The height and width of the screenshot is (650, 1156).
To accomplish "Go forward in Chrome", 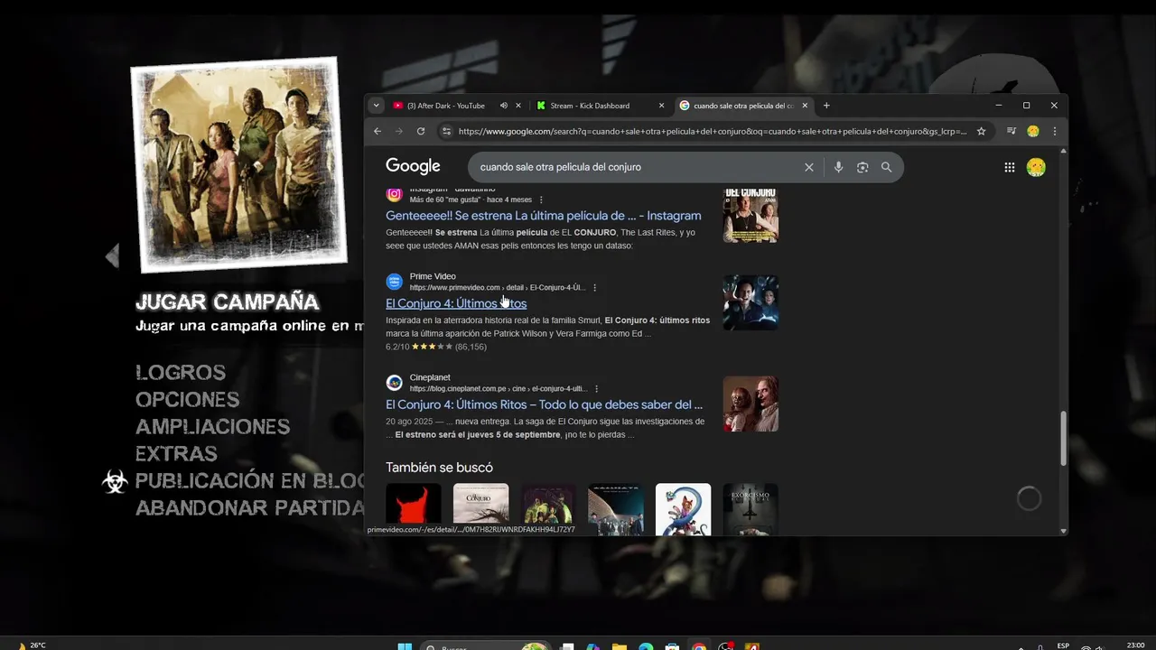I will tap(399, 131).
